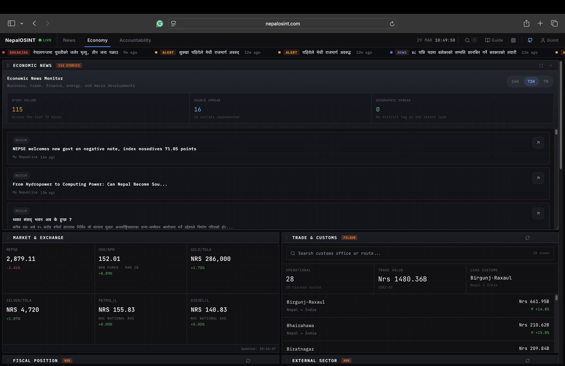Click the DIESEL/L NRS 140.83 card
Image resolution: width=565 pixels, height=366 pixels.
[x=233, y=319]
